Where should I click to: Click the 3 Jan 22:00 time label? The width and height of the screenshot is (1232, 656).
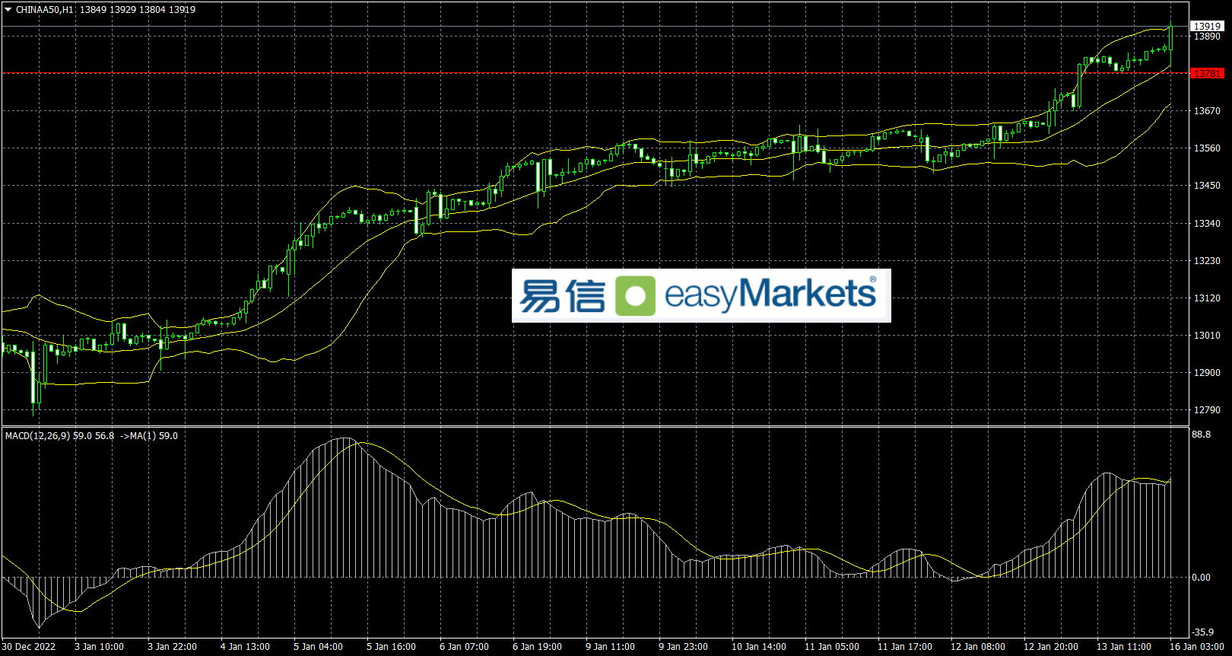pos(172,647)
